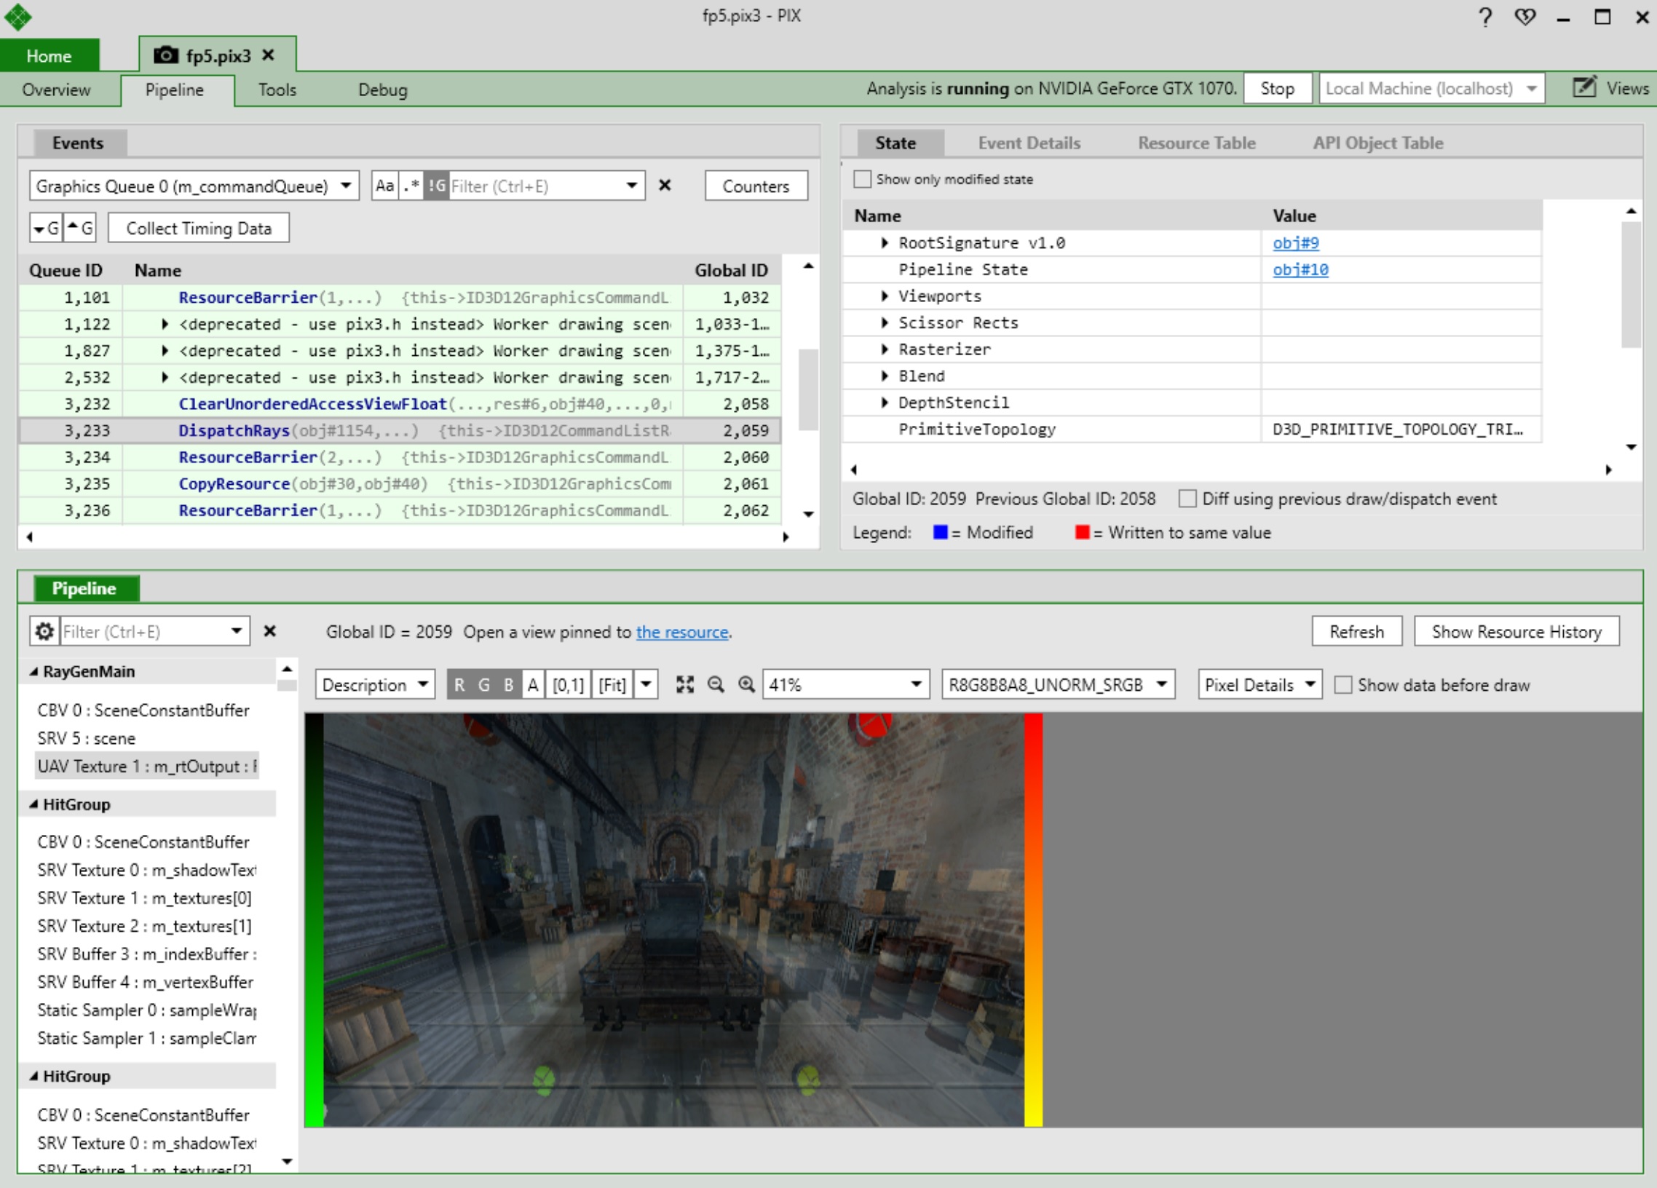
Task: Expand the Rasterizer state row
Action: pos(884,349)
